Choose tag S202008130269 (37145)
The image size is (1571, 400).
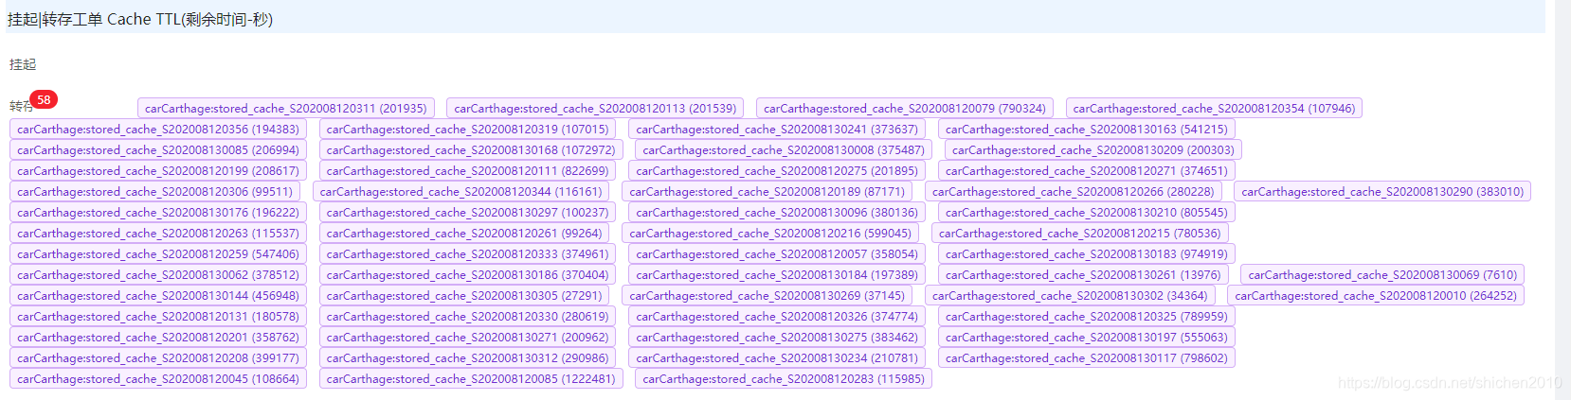767,296
